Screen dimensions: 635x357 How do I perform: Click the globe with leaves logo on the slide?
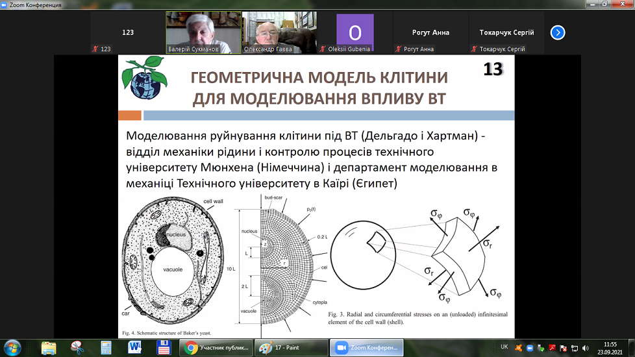tap(145, 78)
